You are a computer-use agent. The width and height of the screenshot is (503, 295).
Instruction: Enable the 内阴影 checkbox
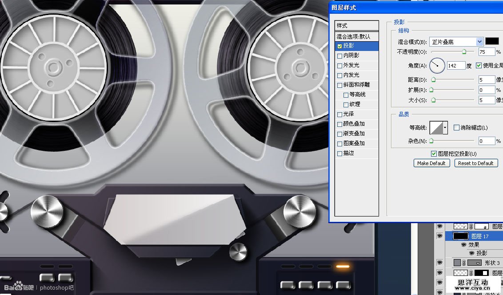click(340, 56)
